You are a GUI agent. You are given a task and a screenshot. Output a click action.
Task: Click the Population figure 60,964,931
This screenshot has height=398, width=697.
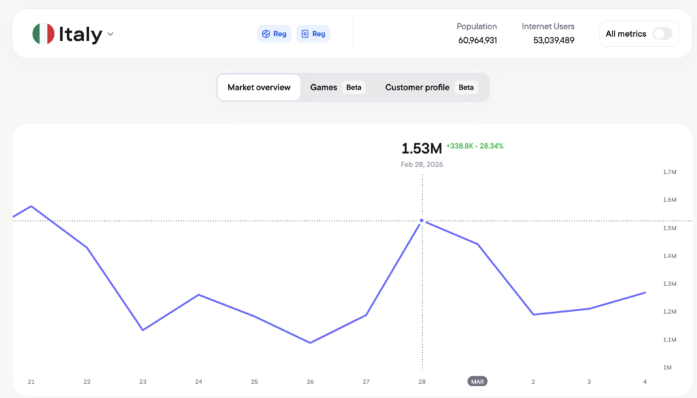tap(476, 40)
